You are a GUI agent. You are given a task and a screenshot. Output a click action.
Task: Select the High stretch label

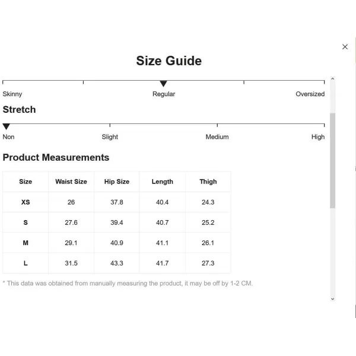318,137
